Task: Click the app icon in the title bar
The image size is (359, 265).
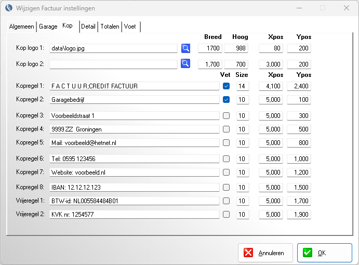Action: point(8,8)
